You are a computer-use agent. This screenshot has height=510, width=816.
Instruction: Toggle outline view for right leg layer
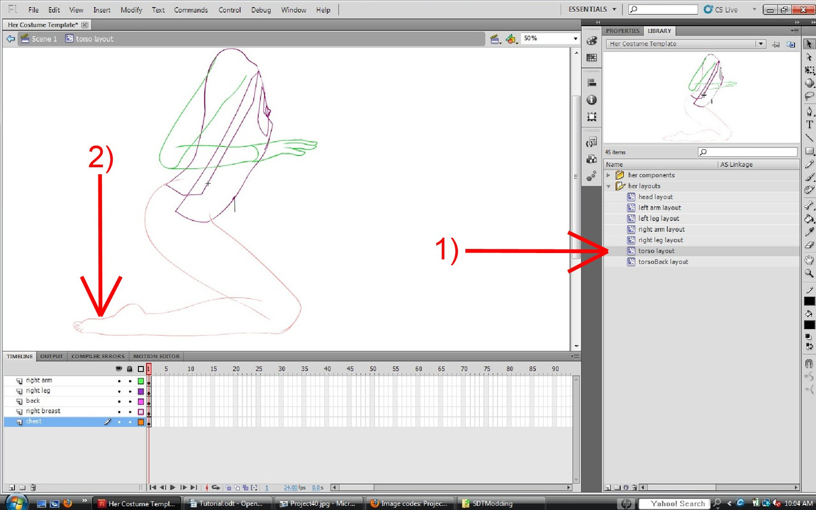point(141,391)
